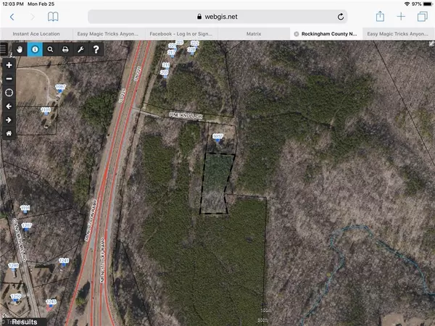
Task: Click address marker 232
Action: click(195, 44)
